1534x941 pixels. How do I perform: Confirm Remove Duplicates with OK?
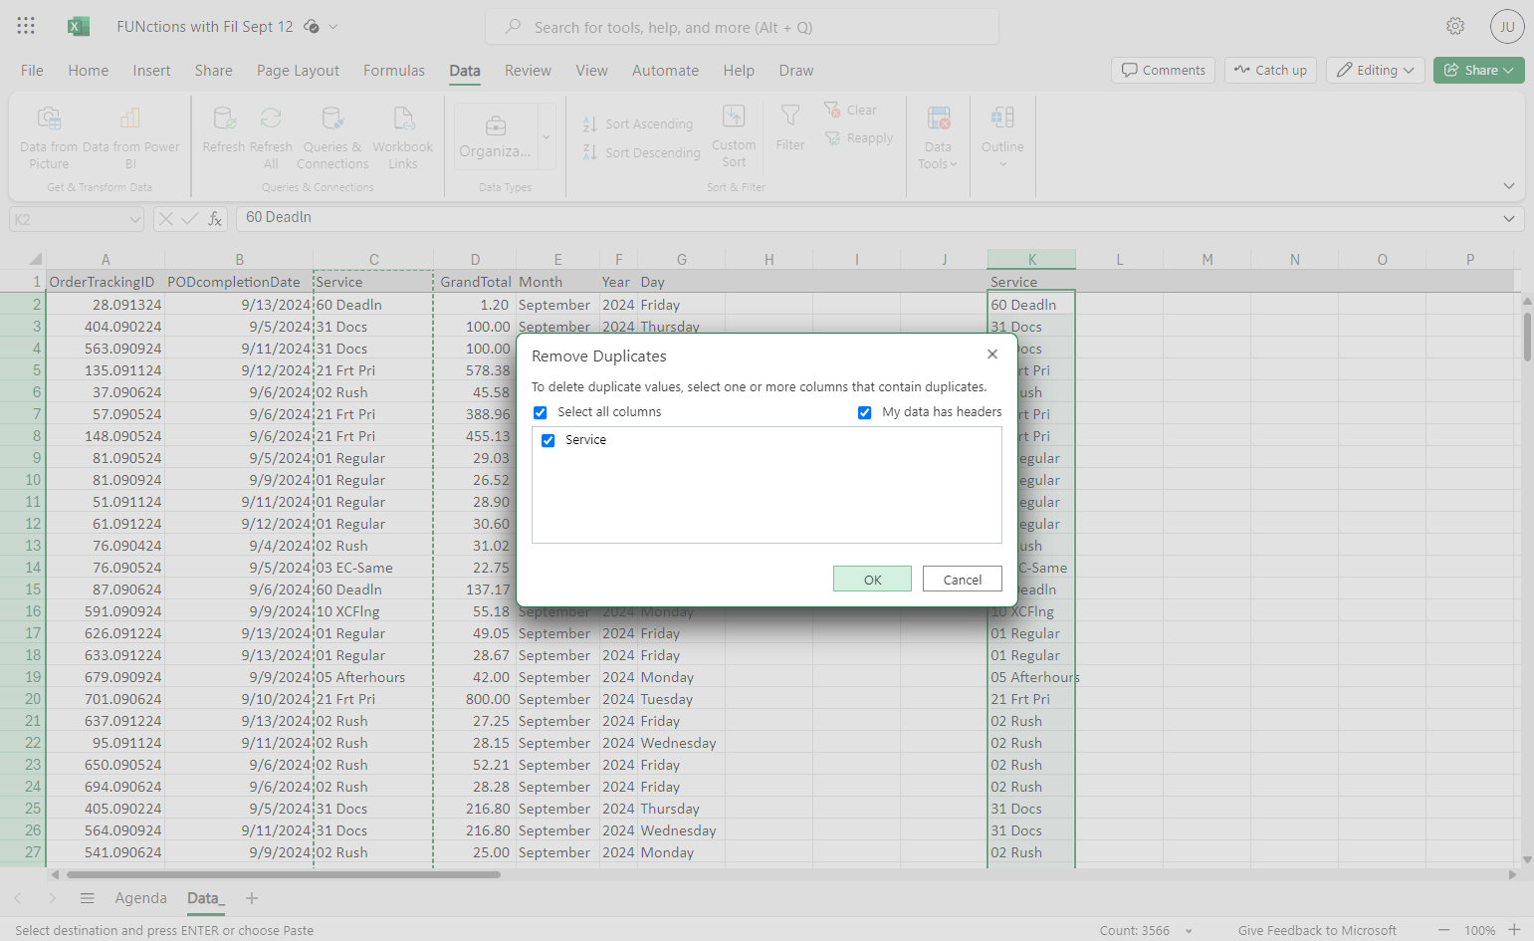pyautogui.click(x=872, y=580)
